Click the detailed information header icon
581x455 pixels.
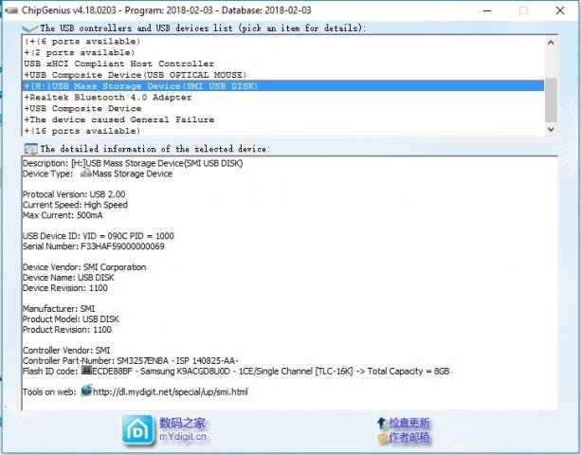tap(31, 149)
